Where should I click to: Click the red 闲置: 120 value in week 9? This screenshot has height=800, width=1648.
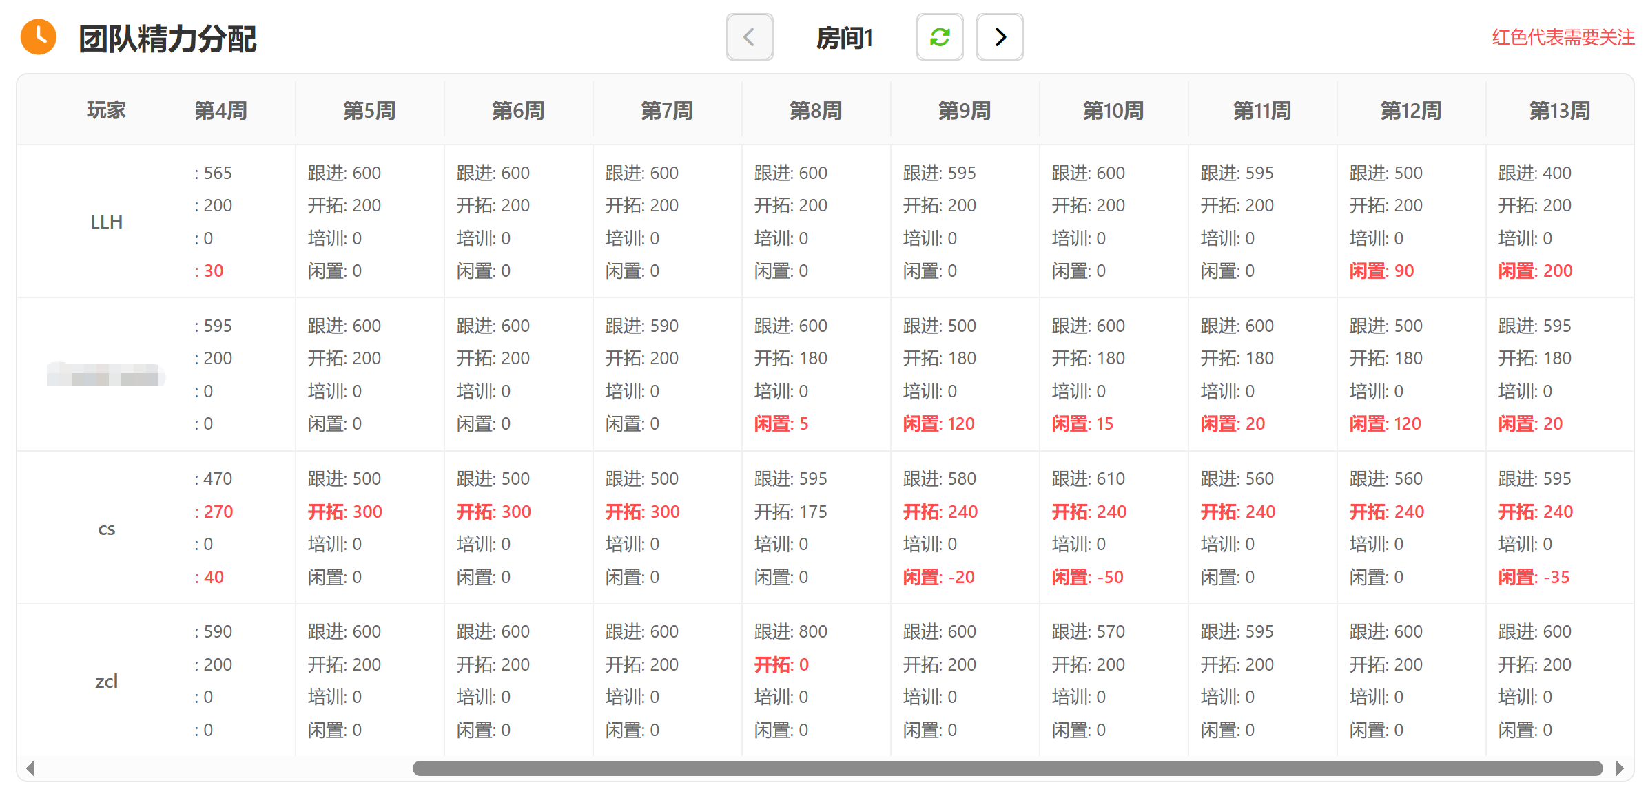(940, 423)
